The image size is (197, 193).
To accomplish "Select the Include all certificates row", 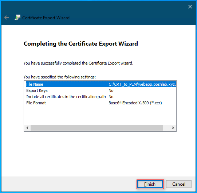I will pyautogui.click(x=101, y=97).
